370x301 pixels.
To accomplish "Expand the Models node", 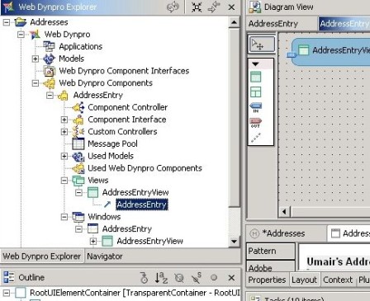I will tap(36, 59).
